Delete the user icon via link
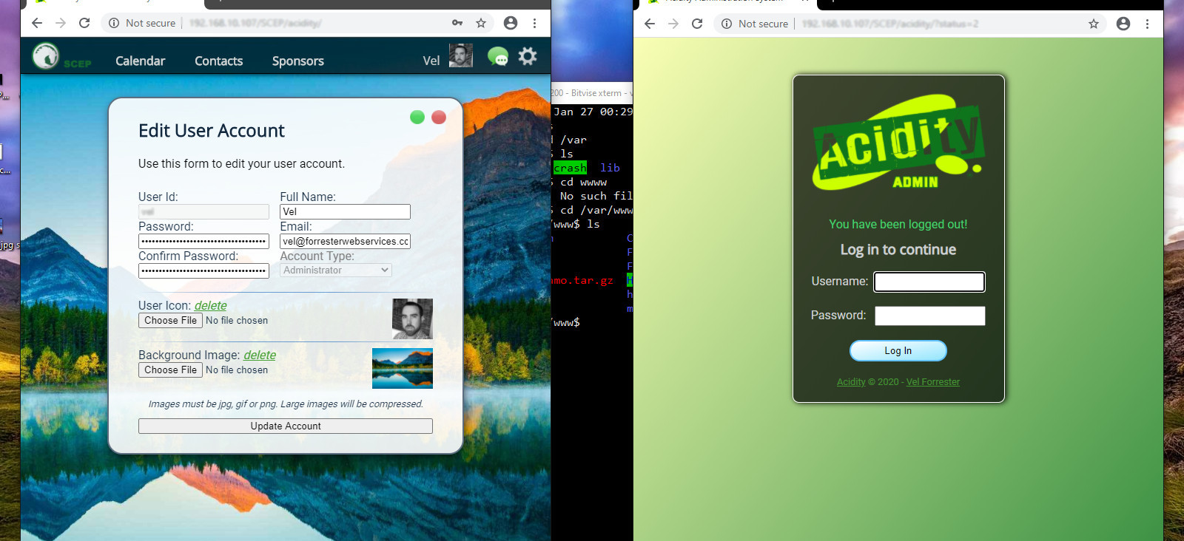 tap(210, 305)
